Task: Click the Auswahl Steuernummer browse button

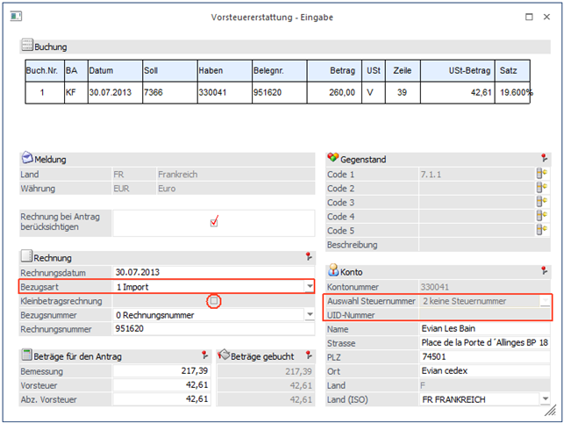Action: tap(545, 301)
